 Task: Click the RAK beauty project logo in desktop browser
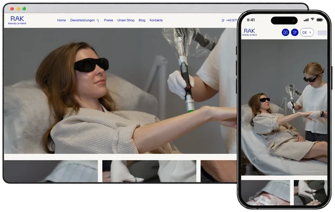pyautogui.click(x=17, y=20)
